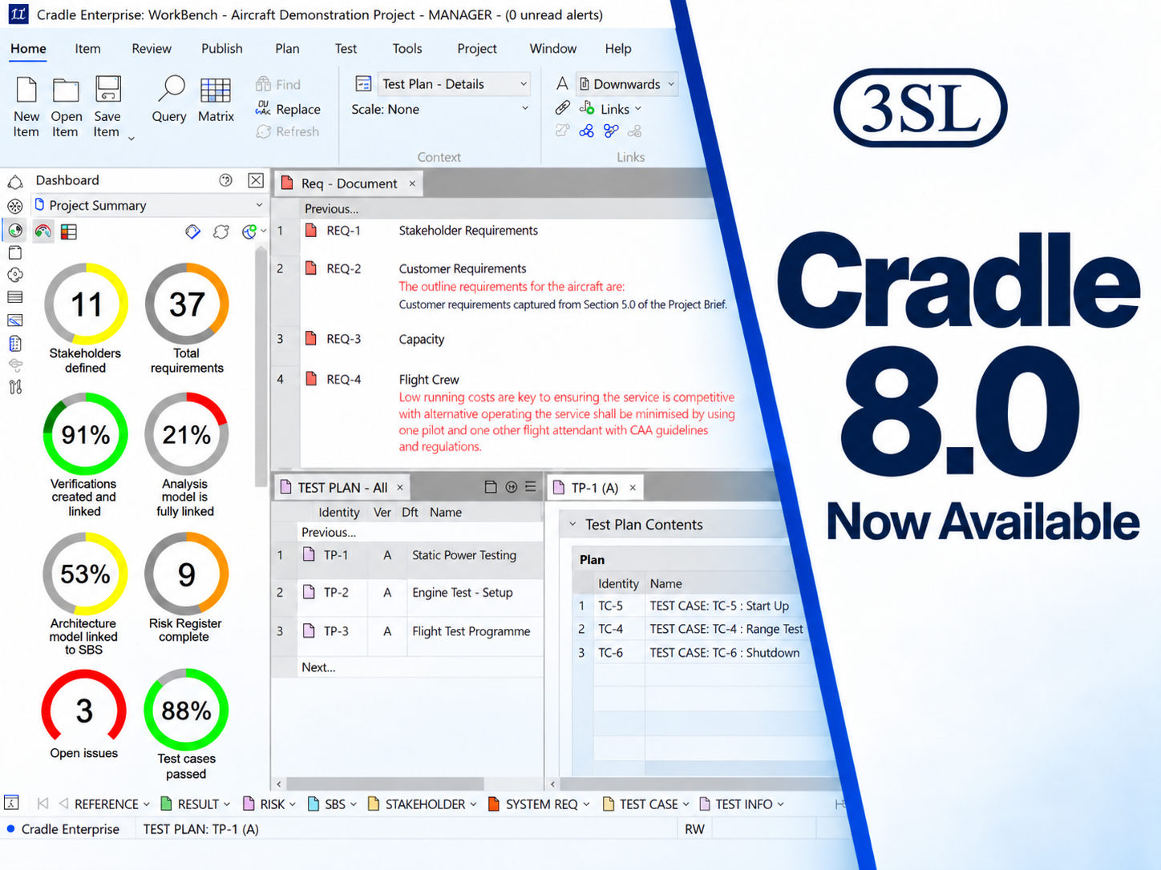Click the wrench tools icon in left sidebar
This screenshot has height=870, width=1161.
click(15, 387)
